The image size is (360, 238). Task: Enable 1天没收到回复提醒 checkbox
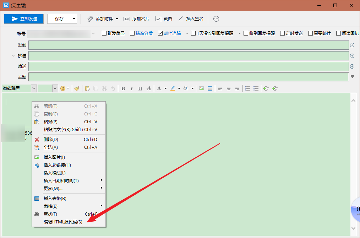coord(193,33)
